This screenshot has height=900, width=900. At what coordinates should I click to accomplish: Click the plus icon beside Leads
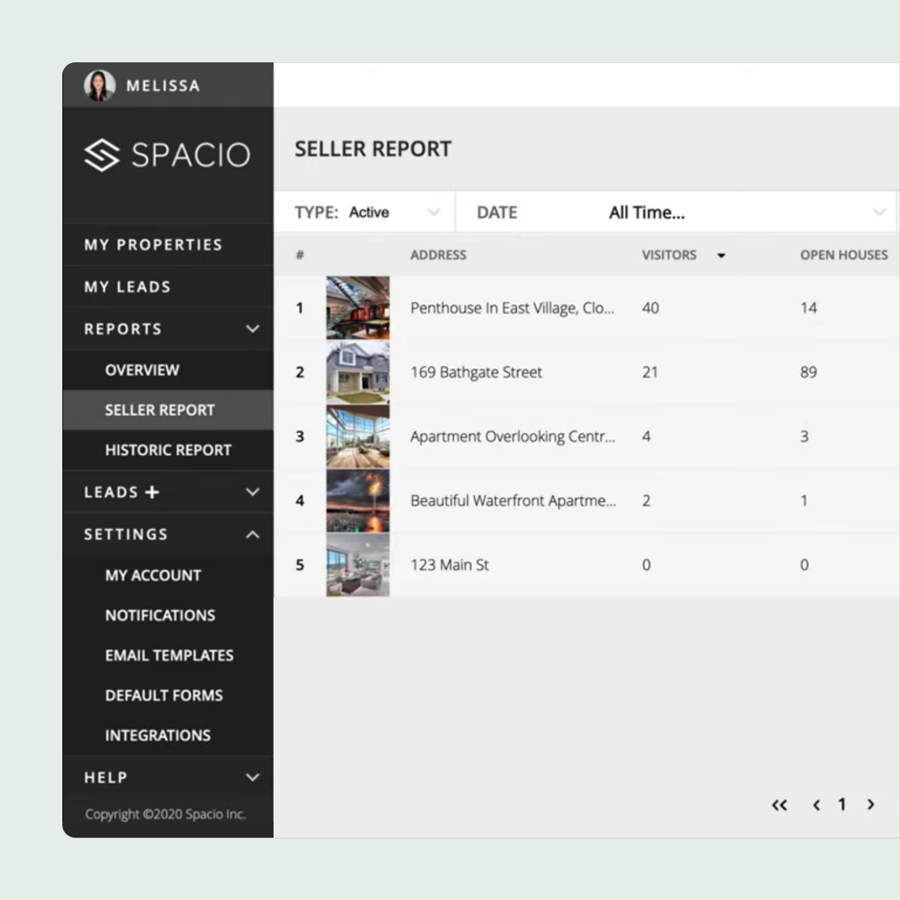coord(152,492)
